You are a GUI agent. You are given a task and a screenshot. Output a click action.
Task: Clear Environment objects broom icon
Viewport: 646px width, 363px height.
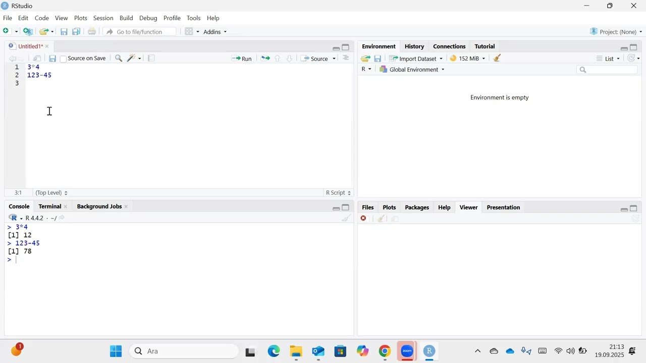click(497, 58)
